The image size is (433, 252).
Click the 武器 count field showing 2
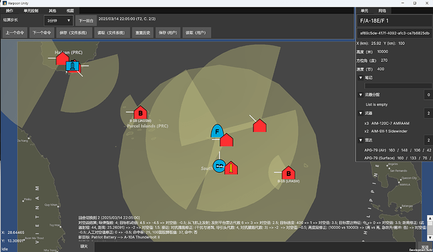[429, 113]
